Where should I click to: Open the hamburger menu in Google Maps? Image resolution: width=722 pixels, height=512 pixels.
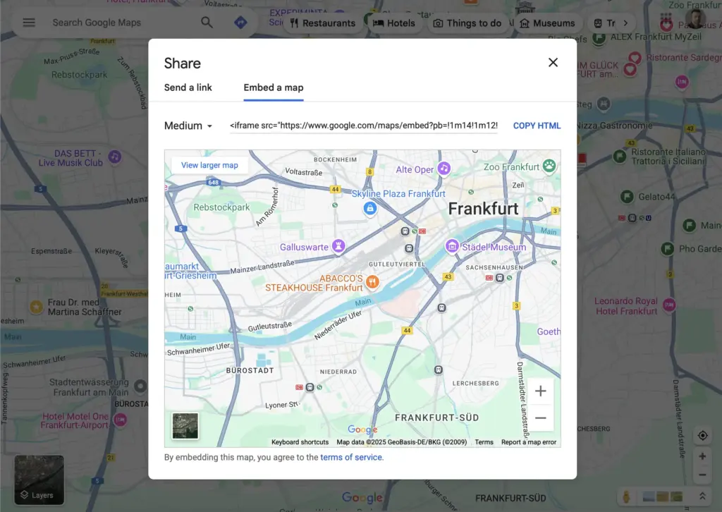pyautogui.click(x=28, y=23)
